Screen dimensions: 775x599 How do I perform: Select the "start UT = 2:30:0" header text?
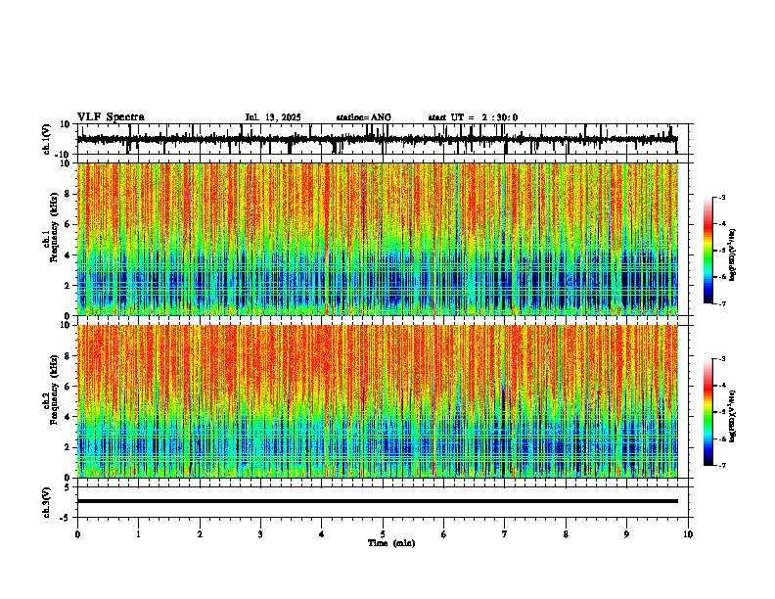[473, 117]
